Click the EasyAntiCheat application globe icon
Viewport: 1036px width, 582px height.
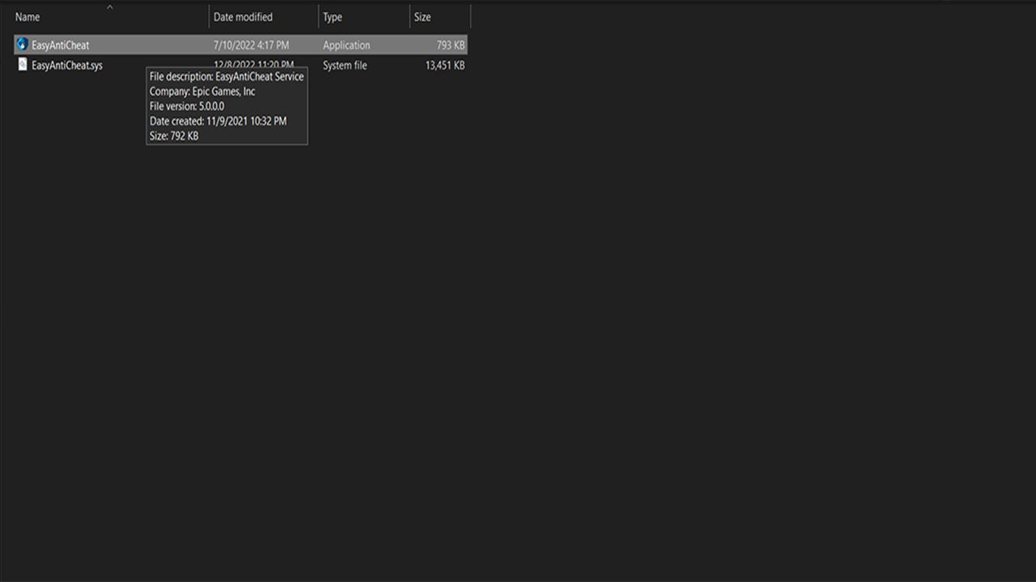click(22, 45)
